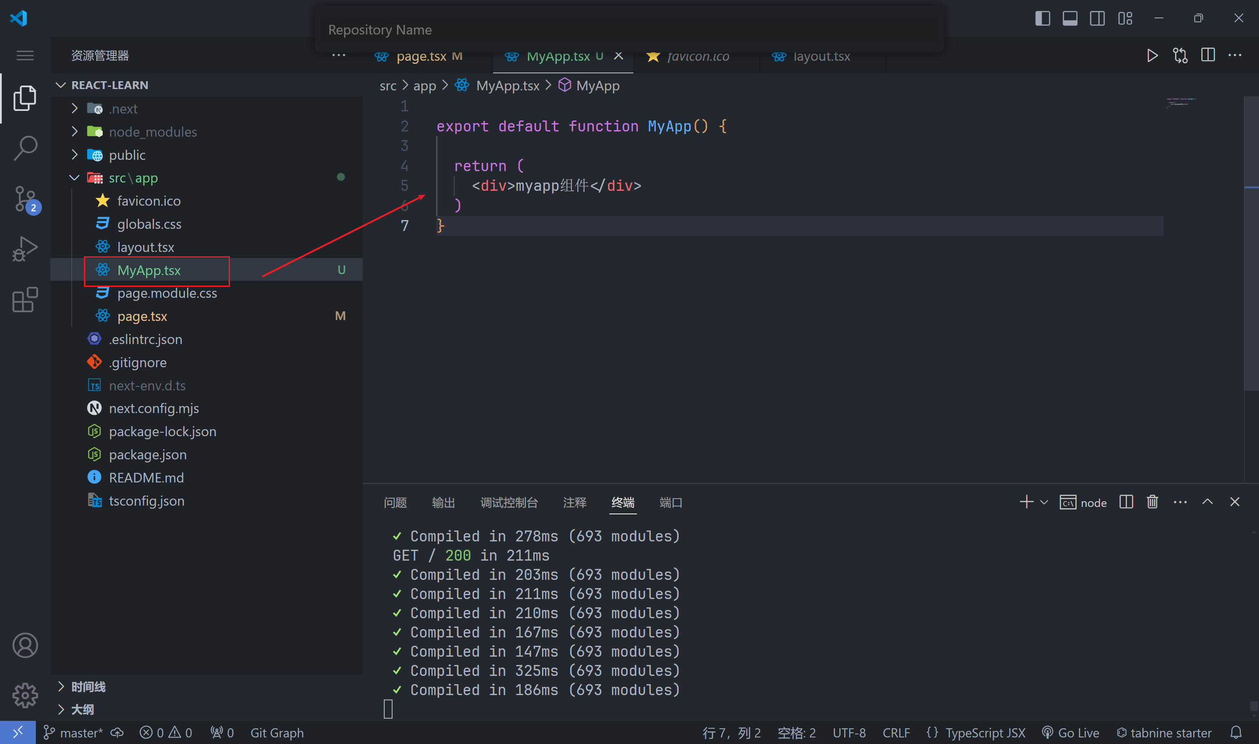Click the notifications bell icon
Viewport: 1259px width, 744px height.
[1236, 733]
